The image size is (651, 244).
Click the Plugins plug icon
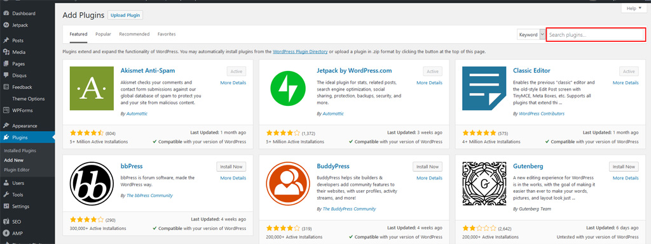click(x=6, y=138)
